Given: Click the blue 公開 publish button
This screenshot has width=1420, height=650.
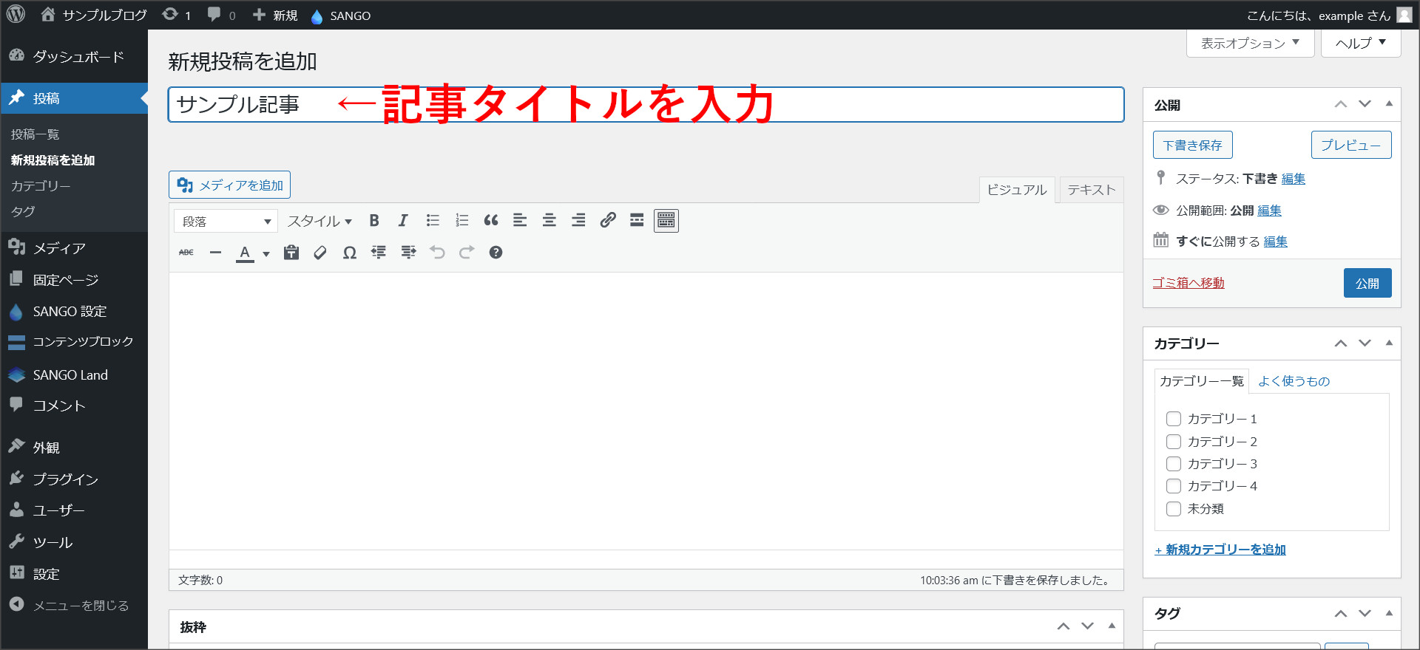Looking at the screenshot, I should tap(1367, 283).
